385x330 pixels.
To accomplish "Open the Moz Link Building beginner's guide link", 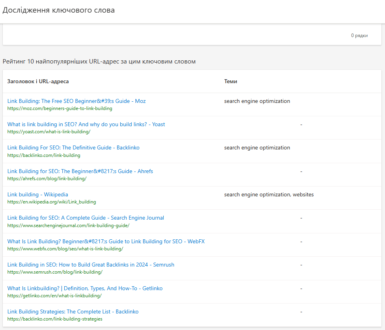I will pyautogui.click(x=77, y=101).
